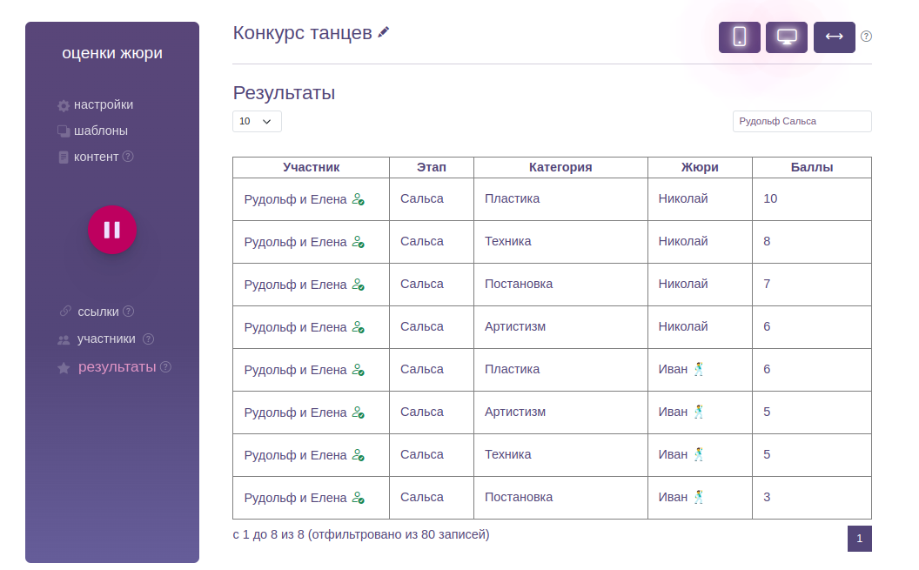
Task: Click help icon next to участники
Action: 148,339
